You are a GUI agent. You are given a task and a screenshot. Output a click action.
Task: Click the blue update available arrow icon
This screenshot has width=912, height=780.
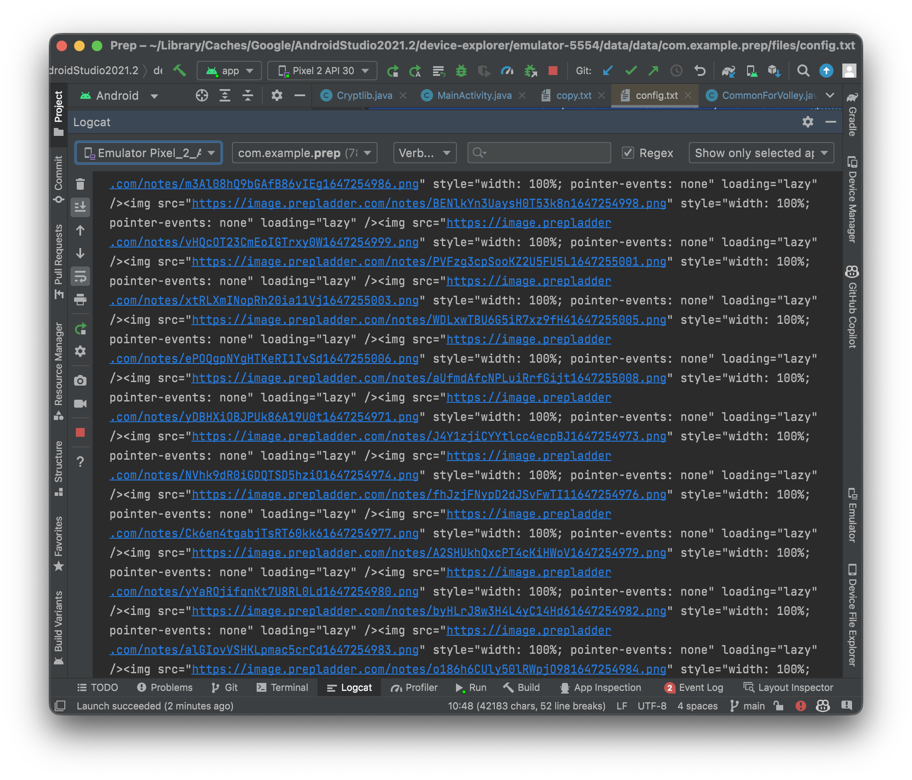pos(826,71)
